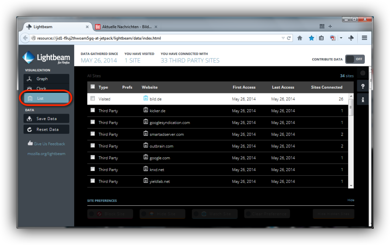Open the address bar history dropdown arrow

pyautogui.click(x=283, y=38)
